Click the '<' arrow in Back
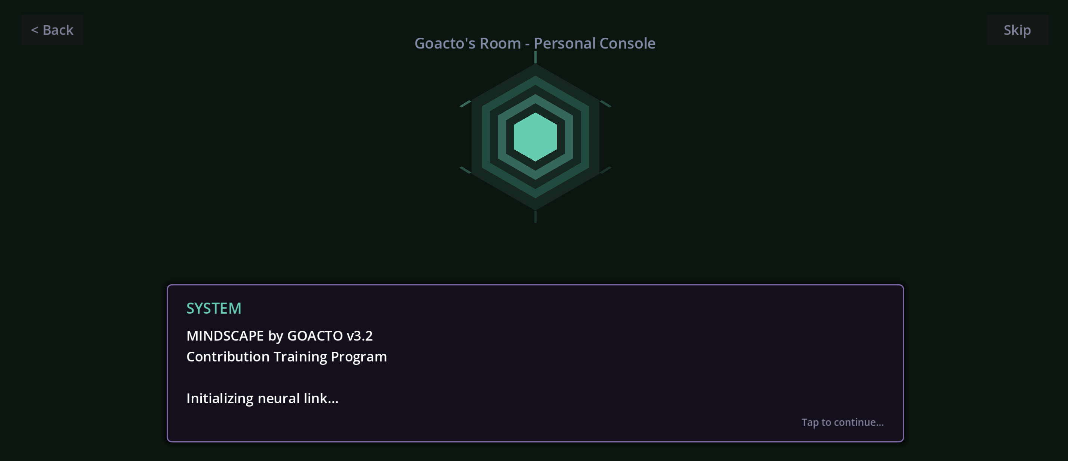Viewport: 1068px width, 461px height. tap(35, 30)
